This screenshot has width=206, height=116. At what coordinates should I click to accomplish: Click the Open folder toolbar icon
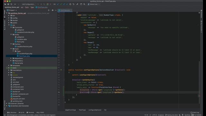(x=5, y=4)
